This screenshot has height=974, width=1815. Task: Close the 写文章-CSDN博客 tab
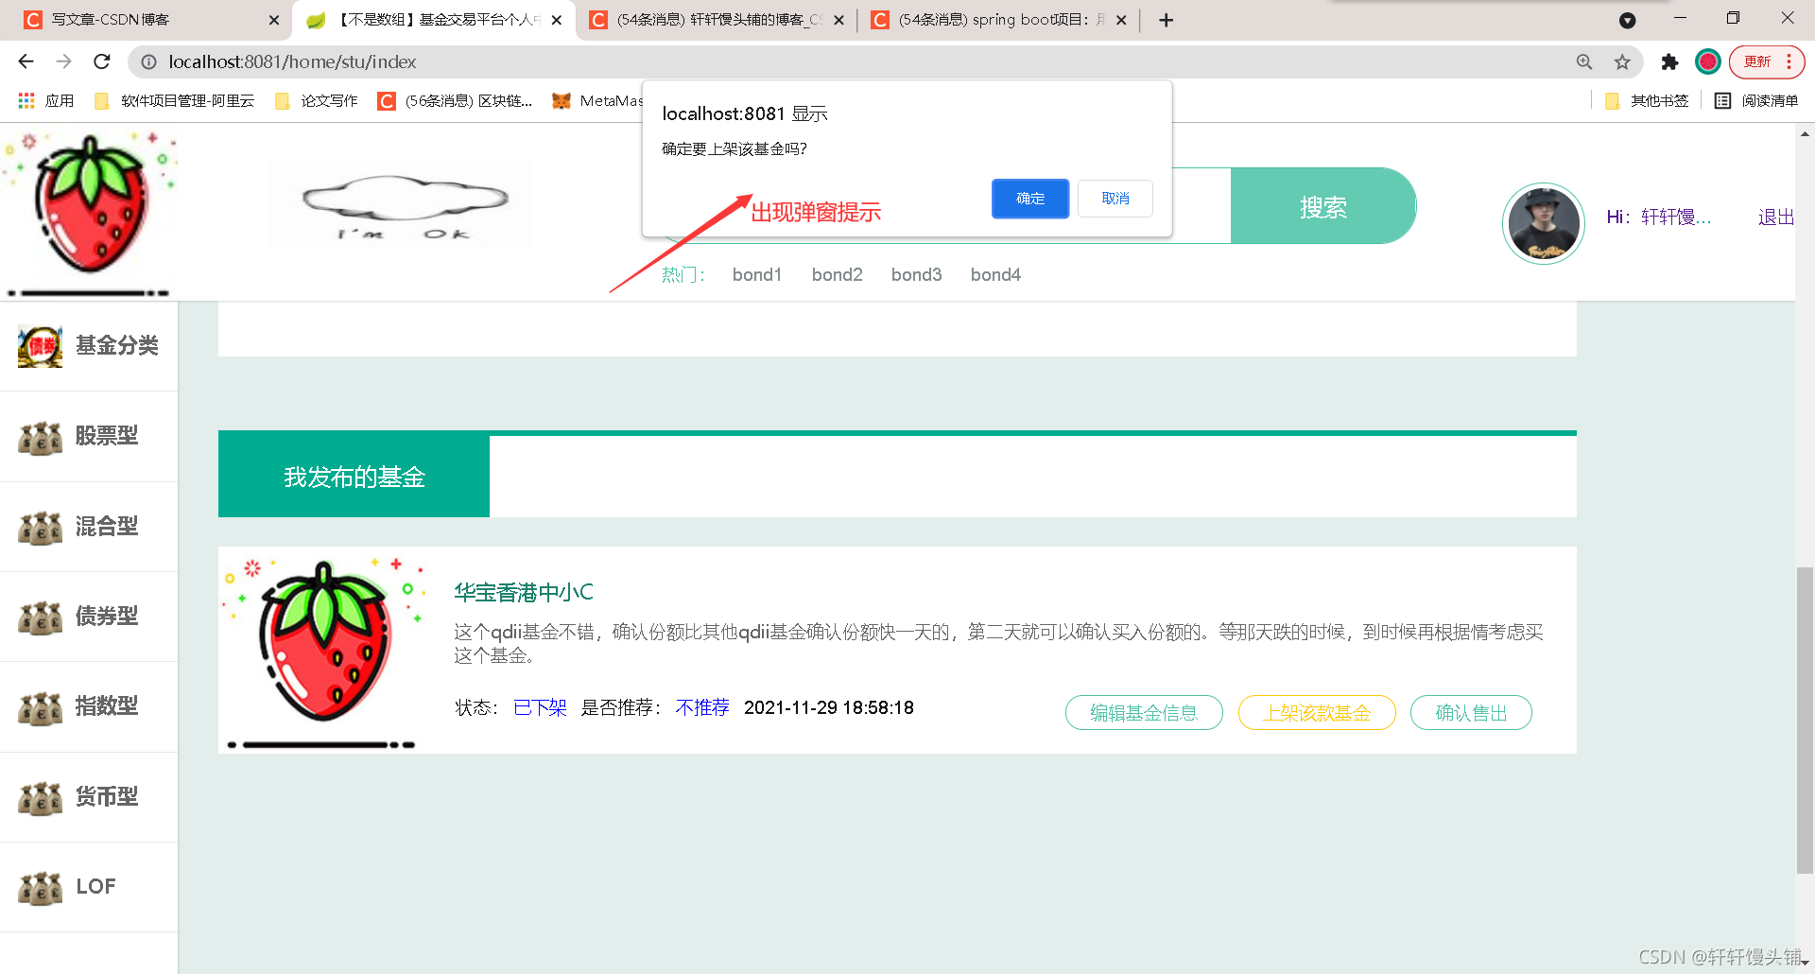[x=274, y=20]
